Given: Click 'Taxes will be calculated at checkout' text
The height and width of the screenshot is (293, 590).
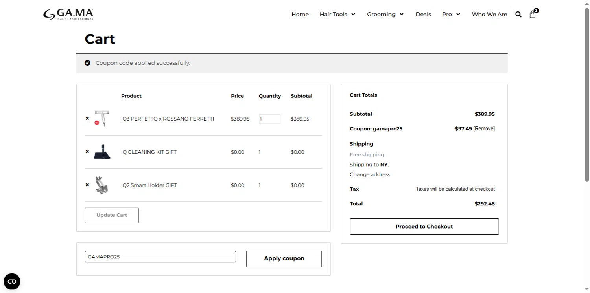Looking at the screenshot, I should click(x=455, y=189).
